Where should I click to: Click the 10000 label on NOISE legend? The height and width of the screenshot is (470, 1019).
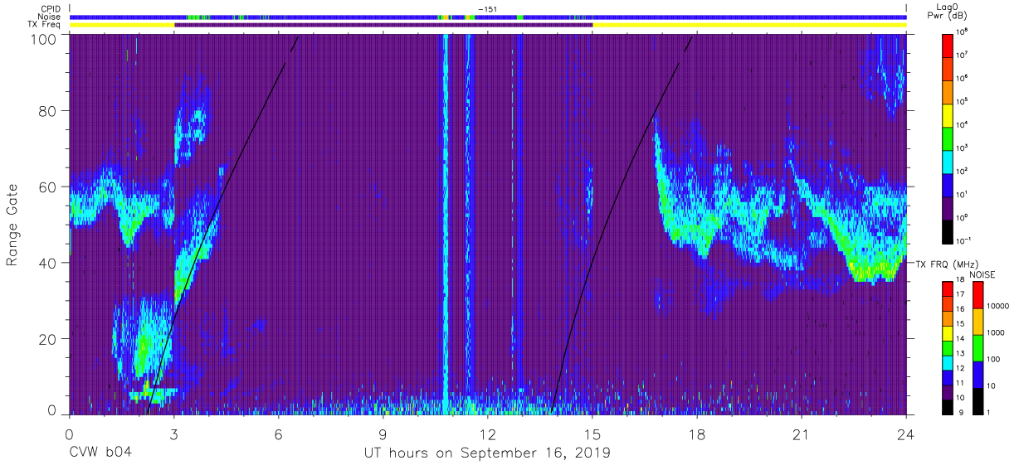[x=998, y=307]
